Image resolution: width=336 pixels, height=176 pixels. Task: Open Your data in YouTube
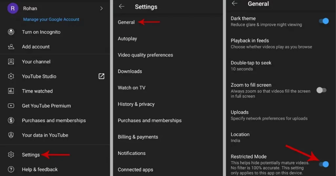pyautogui.click(x=45, y=135)
